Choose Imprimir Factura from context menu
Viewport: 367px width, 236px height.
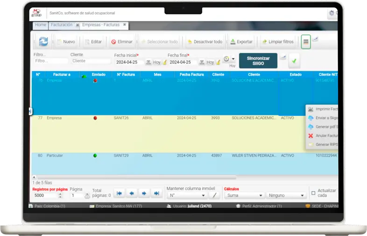pyautogui.click(x=322, y=109)
